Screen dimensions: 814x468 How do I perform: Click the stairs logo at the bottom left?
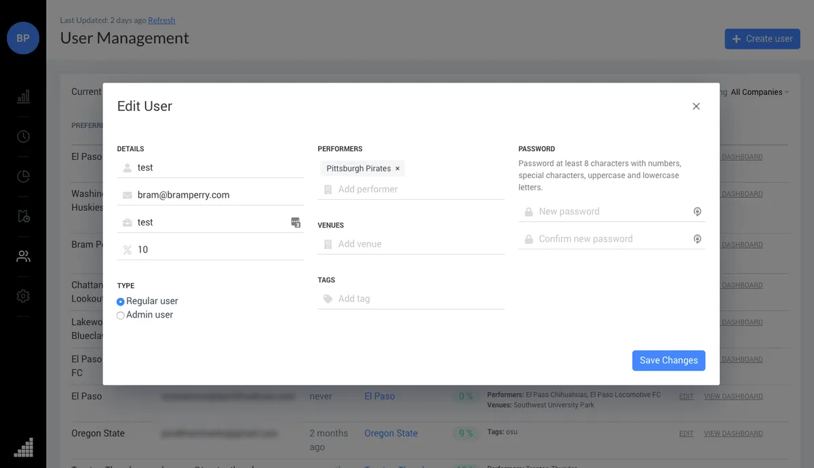(x=23, y=448)
